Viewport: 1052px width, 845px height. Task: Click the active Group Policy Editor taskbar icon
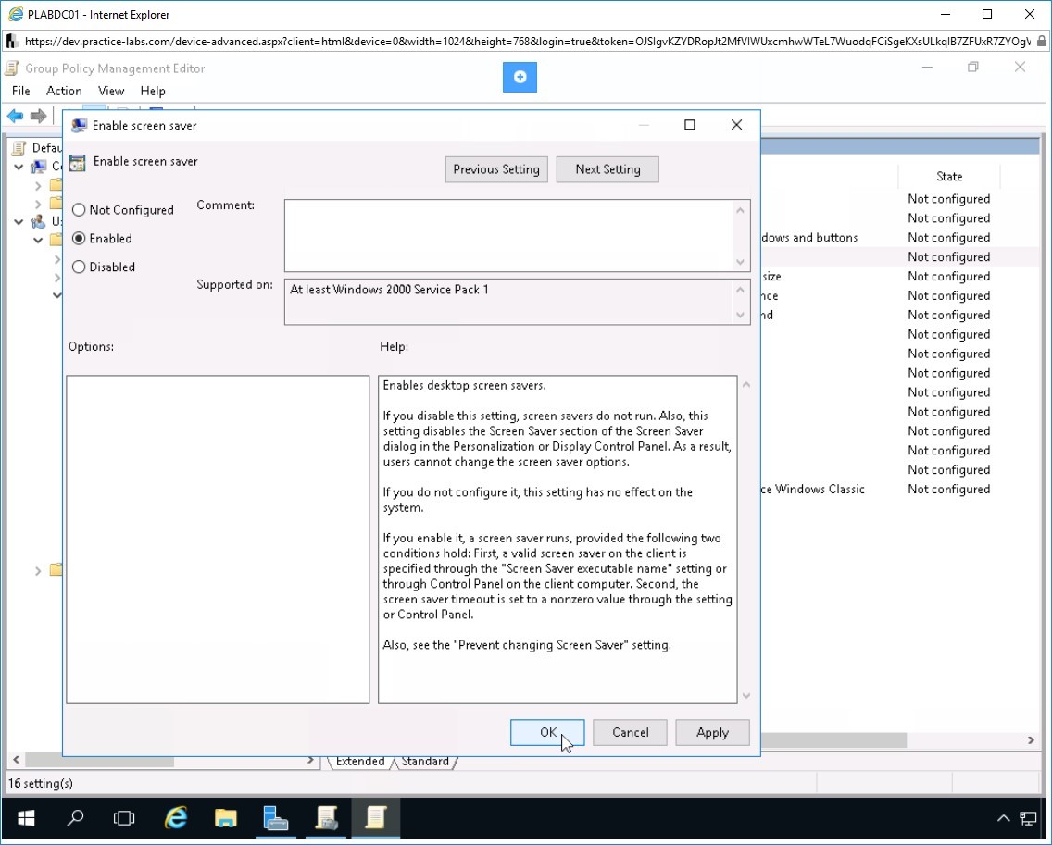pos(376,817)
